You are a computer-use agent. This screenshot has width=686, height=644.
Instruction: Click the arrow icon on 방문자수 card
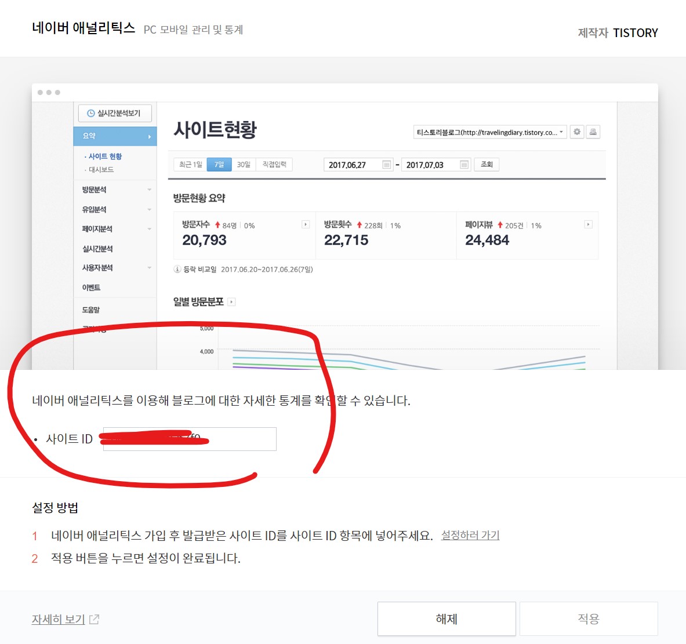pyautogui.click(x=306, y=224)
